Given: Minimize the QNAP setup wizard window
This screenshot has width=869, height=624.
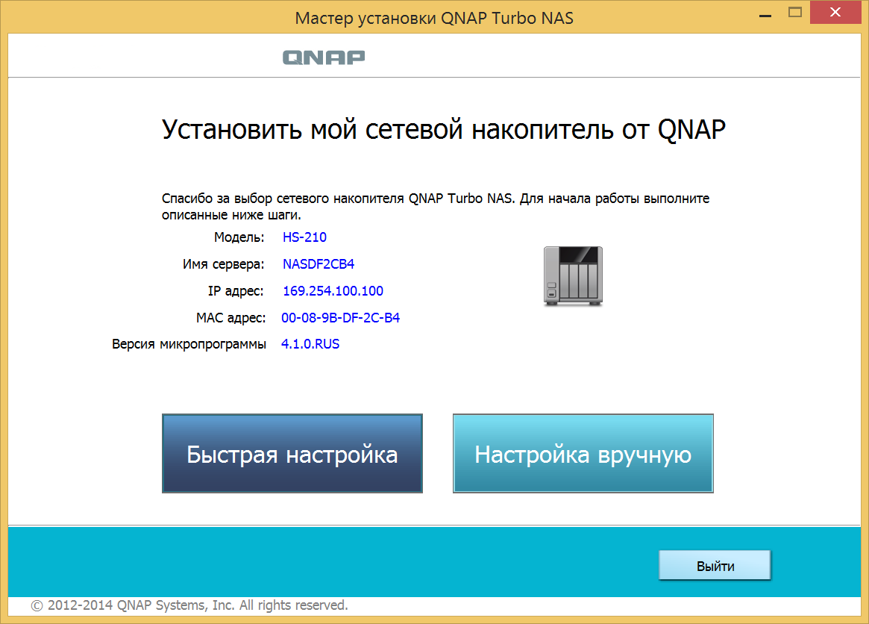Looking at the screenshot, I should click(765, 13).
